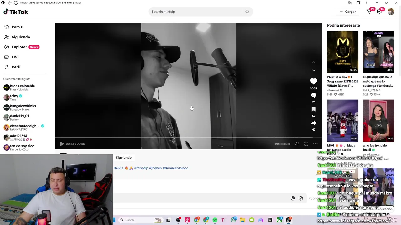Screen dimensions: 401x225
Task: Save video with bookmark icon
Action: (314, 109)
